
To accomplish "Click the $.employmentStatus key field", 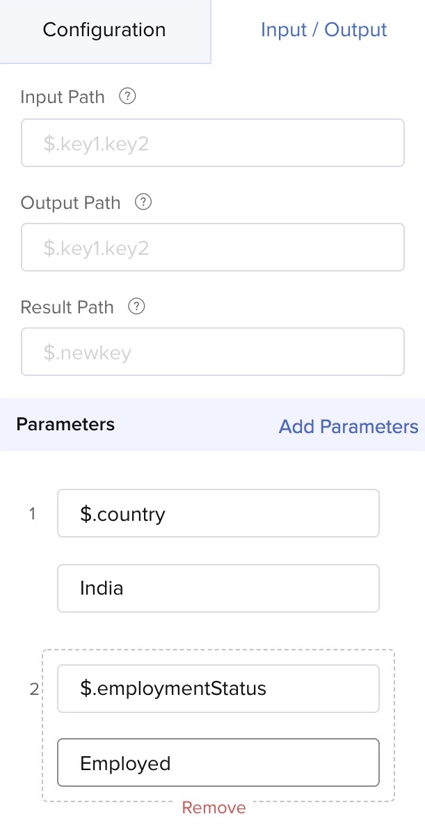I will click(218, 689).
